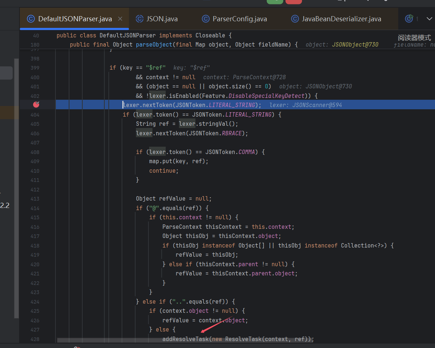This screenshot has height=348, width=435.
Task: Click the map.put(key, ref) statement
Action: coord(179,161)
